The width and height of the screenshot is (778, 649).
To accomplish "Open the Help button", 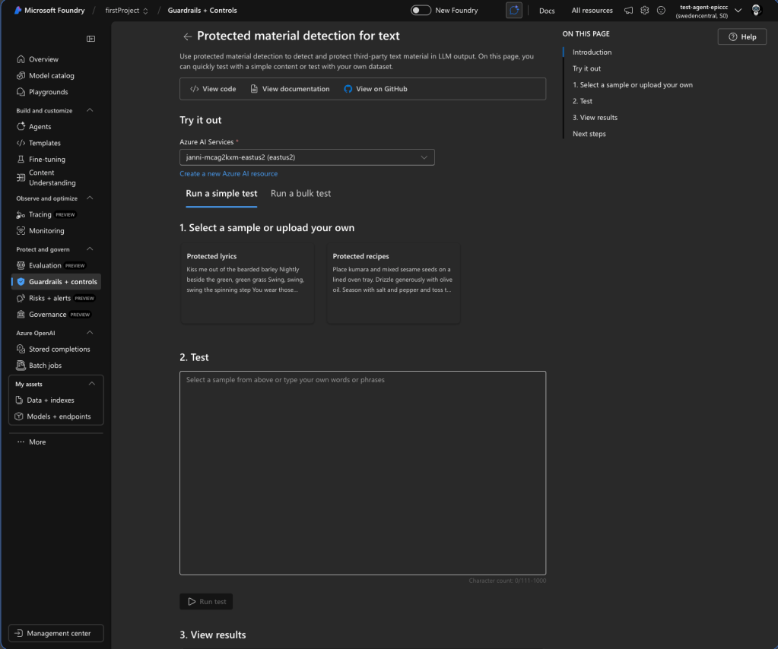I will pos(741,37).
